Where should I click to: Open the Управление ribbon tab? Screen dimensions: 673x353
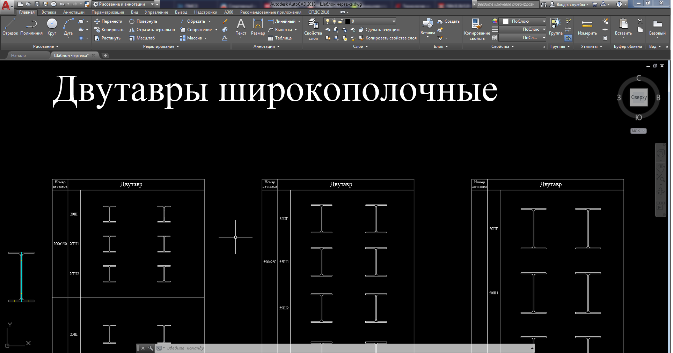(x=156, y=12)
